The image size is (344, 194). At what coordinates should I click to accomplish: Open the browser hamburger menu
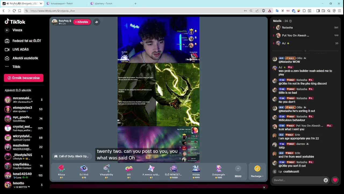pyautogui.click(x=340, y=11)
